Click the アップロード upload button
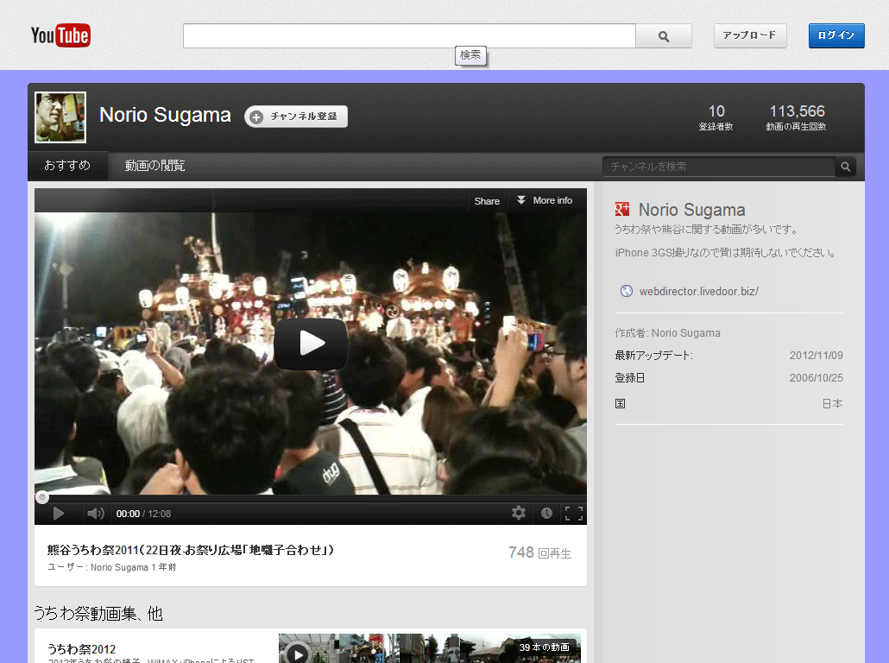Image resolution: width=889 pixels, height=663 pixels. coord(749,35)
